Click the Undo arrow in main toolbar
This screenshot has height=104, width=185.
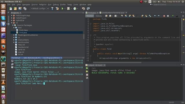click(x=84, y=9)
